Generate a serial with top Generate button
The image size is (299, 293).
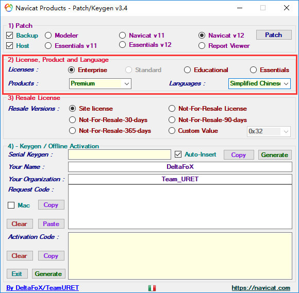pyautogui.click(x=275, y=154)
